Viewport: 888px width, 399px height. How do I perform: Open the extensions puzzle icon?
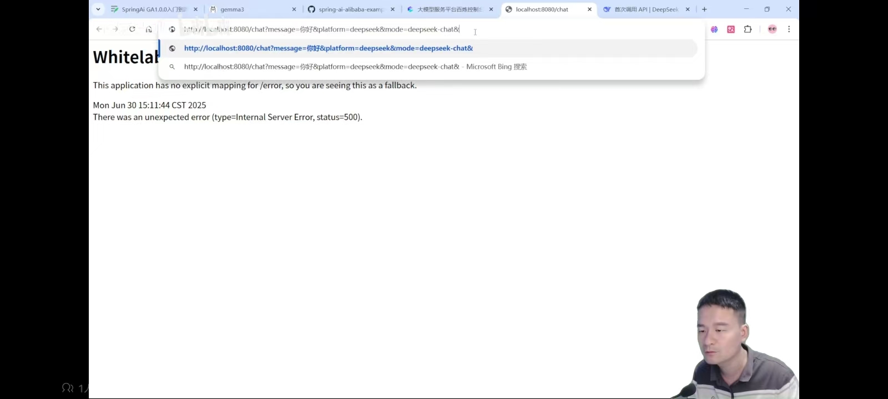[748, 29]
